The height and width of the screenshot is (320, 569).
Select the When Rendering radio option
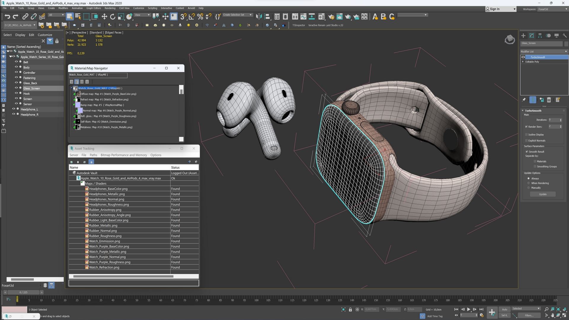528,183
